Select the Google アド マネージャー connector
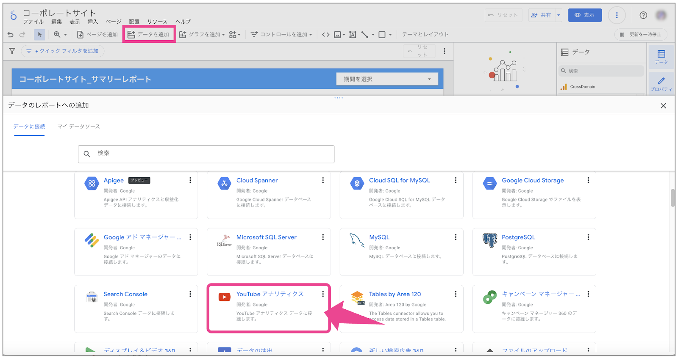The image size is (678, 358). click(136, 252)
